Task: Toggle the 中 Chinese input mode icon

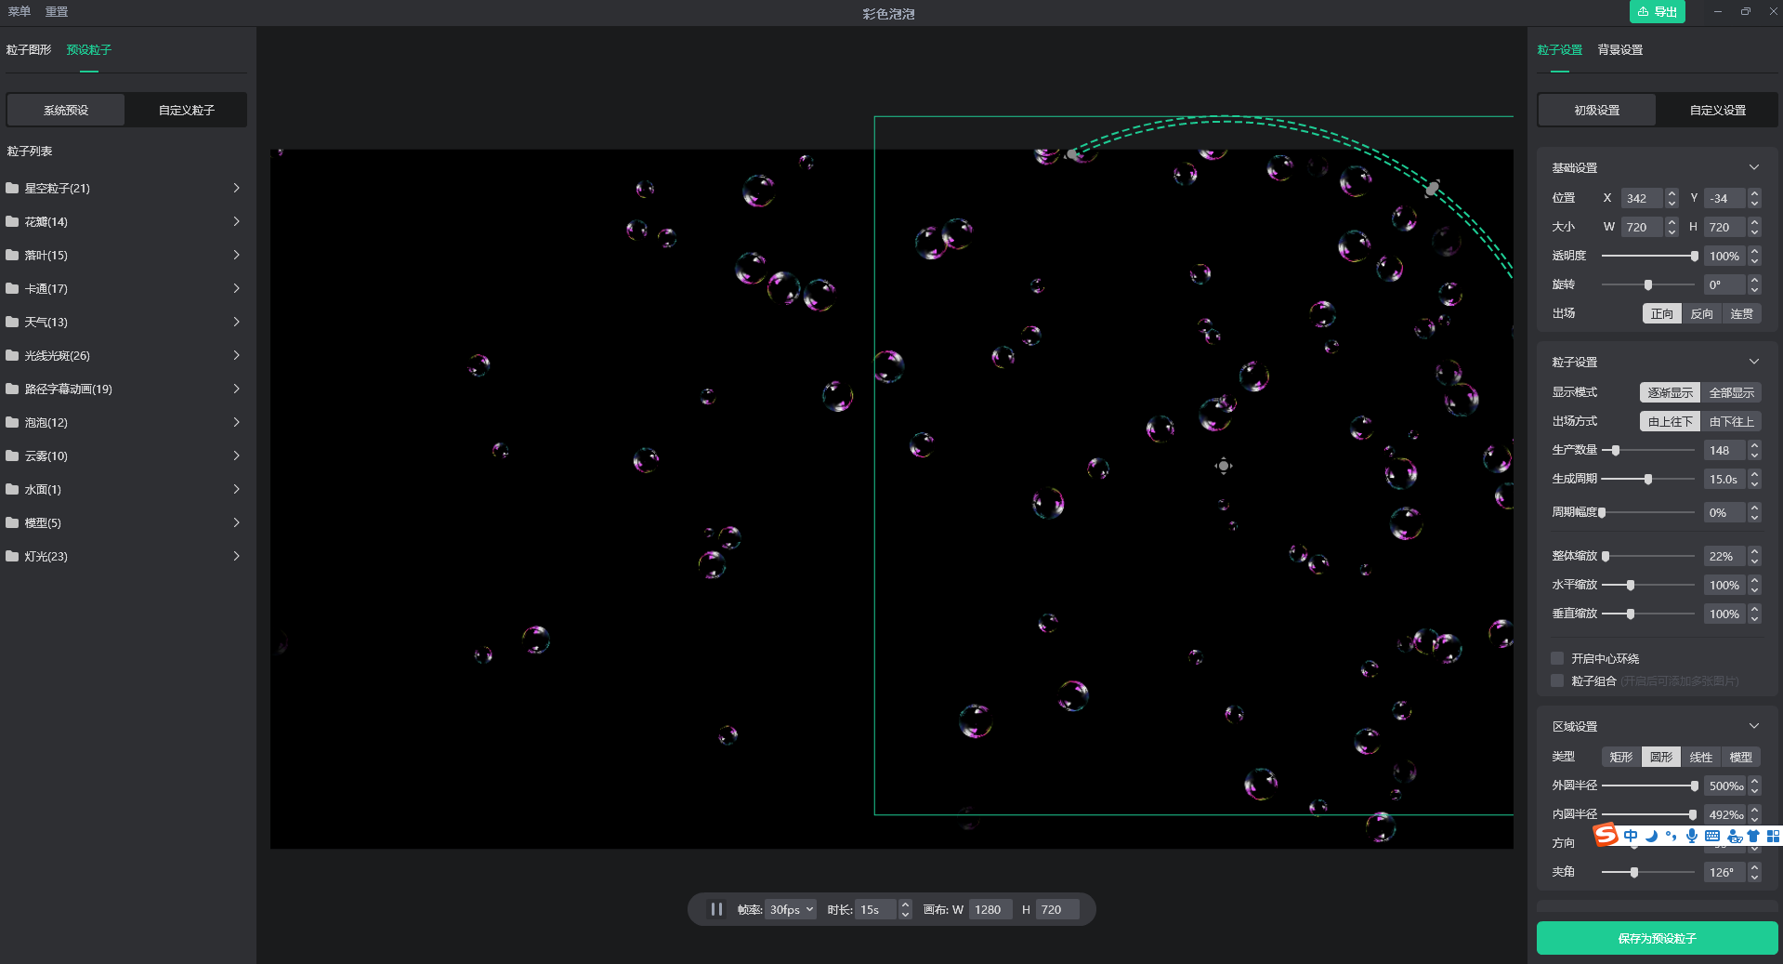Action: coord(1631,836)
